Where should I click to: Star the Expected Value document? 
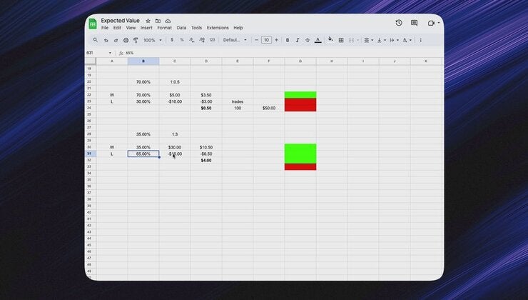click(148, 21)
